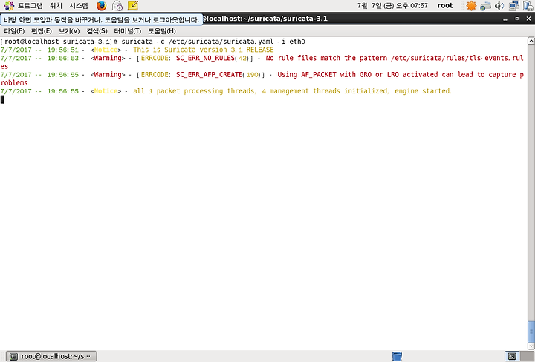Click the '/etc/suricata/rules/tls-events.rul' path text
Image resolution: width=535 pixels, height=362 pixels.
tap(457, 59)
